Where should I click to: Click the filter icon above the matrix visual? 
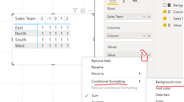[75, 10]
